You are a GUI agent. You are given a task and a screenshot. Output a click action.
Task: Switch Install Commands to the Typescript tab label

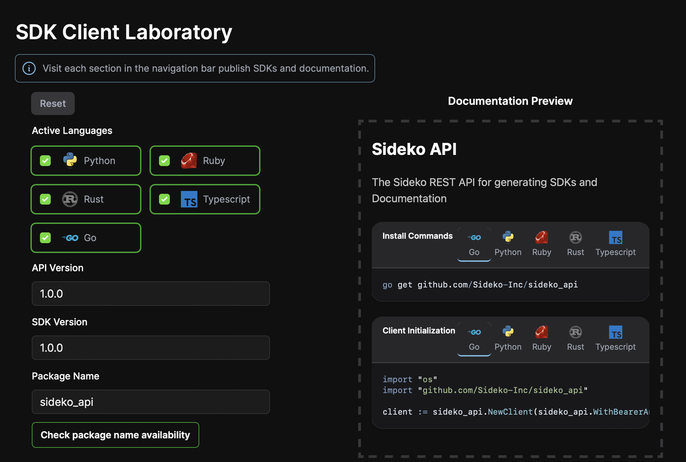tap(616, 252)
